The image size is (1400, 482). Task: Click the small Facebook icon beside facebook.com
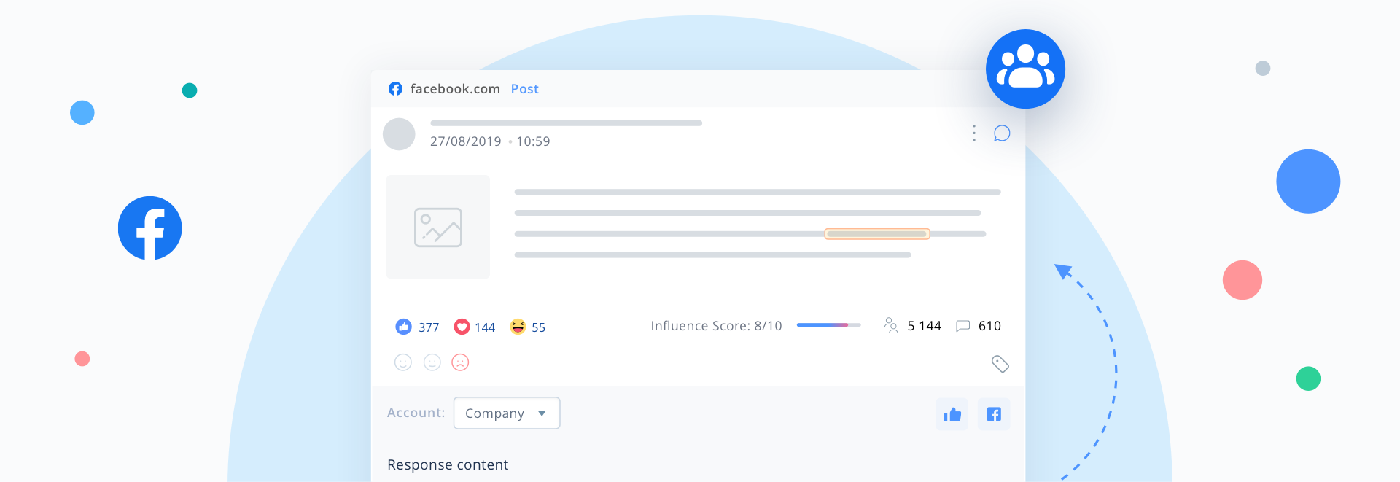395,89
